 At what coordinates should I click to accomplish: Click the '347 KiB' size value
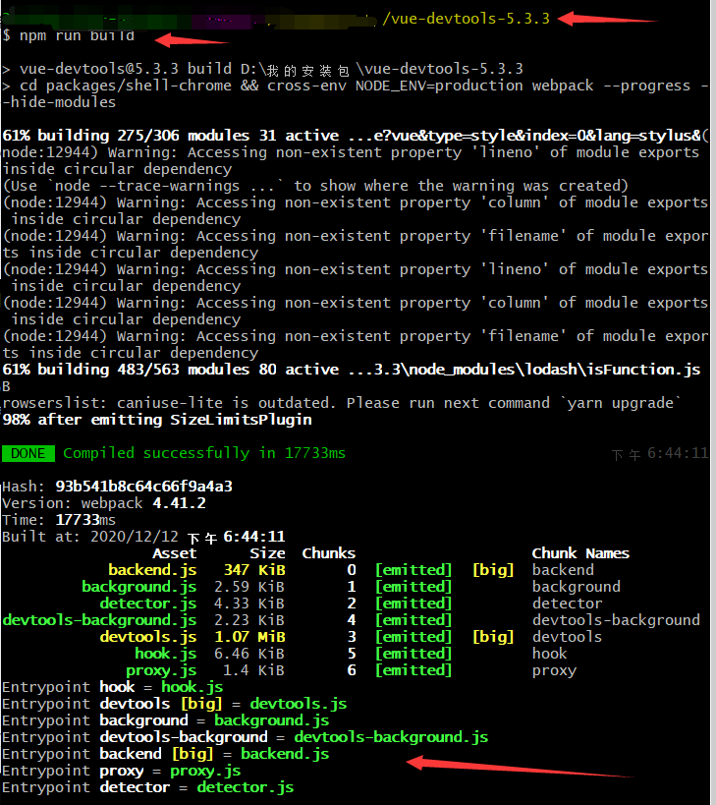254,570
